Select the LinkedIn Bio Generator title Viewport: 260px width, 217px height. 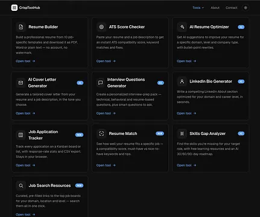[211, 81]
